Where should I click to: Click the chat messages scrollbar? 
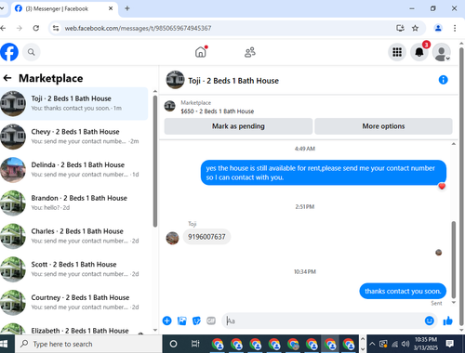pyautogui.click(x=454, y=259)
